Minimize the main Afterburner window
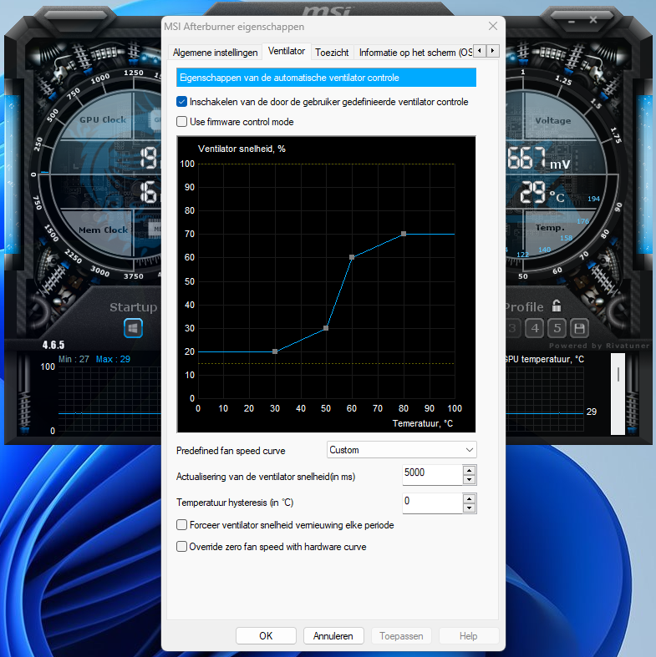The width and height of the screenshot is (656, 657). click(572, 21)
